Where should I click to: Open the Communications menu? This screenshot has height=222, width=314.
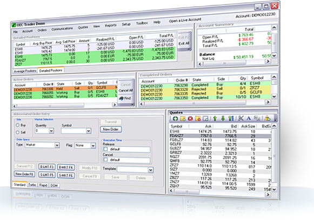62,29
